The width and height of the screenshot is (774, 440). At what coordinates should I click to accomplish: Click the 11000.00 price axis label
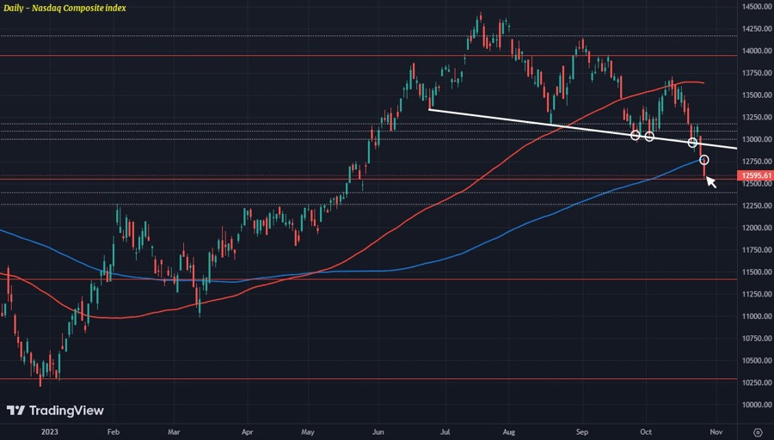tap(756, 316)
